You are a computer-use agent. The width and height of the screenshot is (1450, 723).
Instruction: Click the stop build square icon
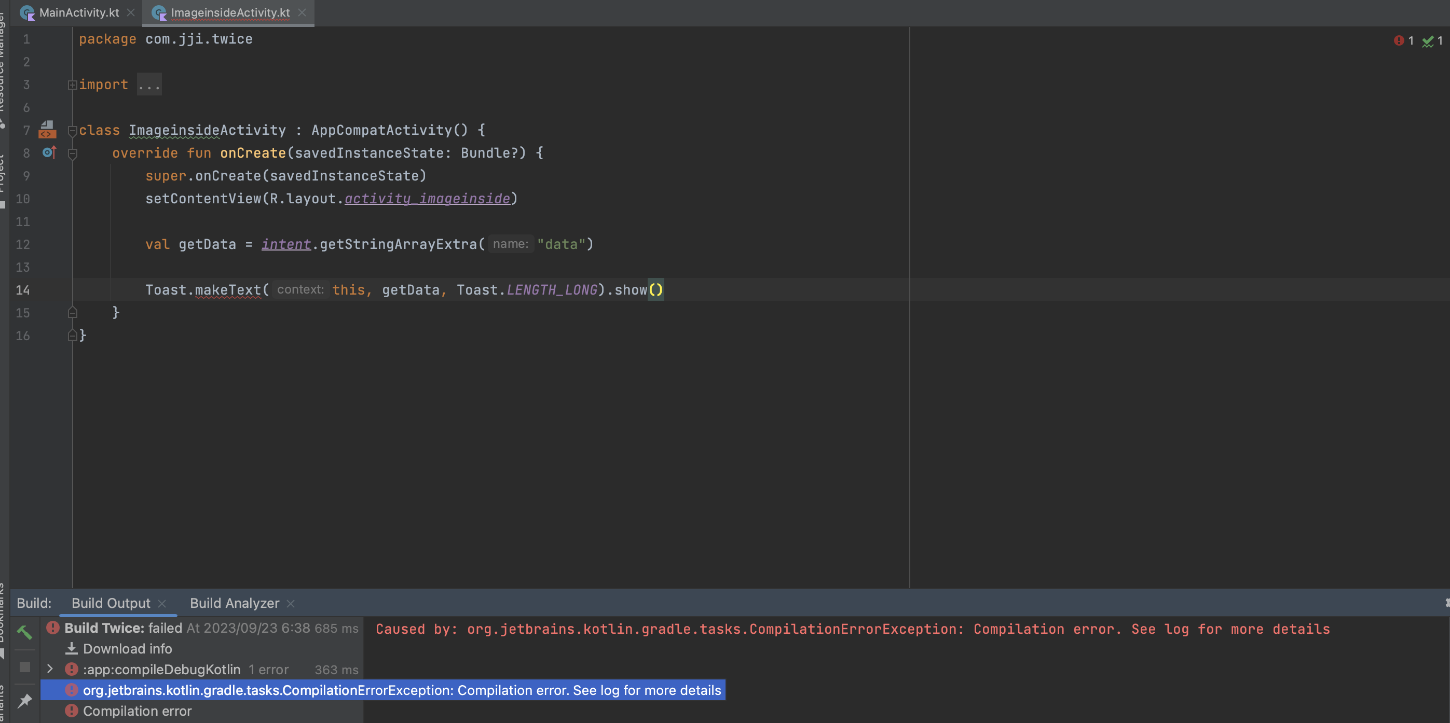pos(25,667)
